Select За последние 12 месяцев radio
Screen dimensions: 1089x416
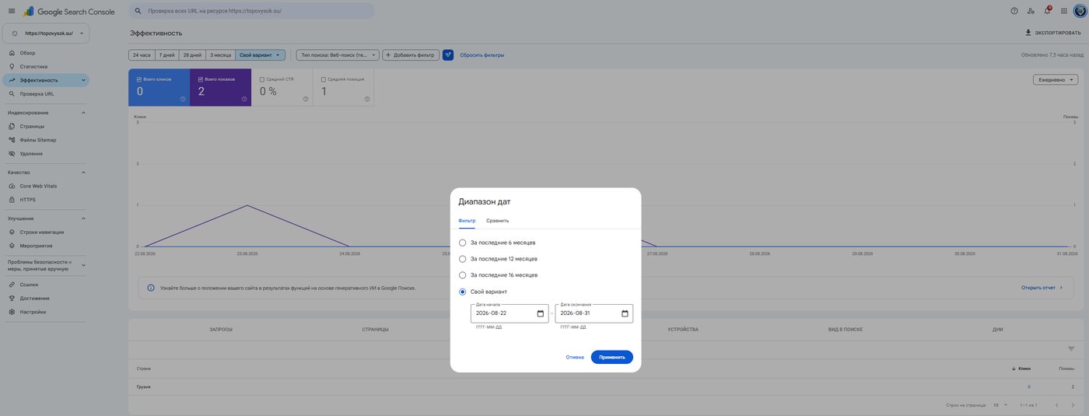(x=463, y=259)
